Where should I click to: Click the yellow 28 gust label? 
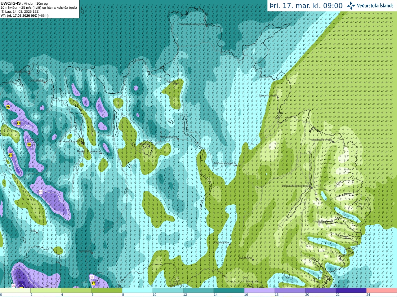pyautogui.click(x=10, y=155)
